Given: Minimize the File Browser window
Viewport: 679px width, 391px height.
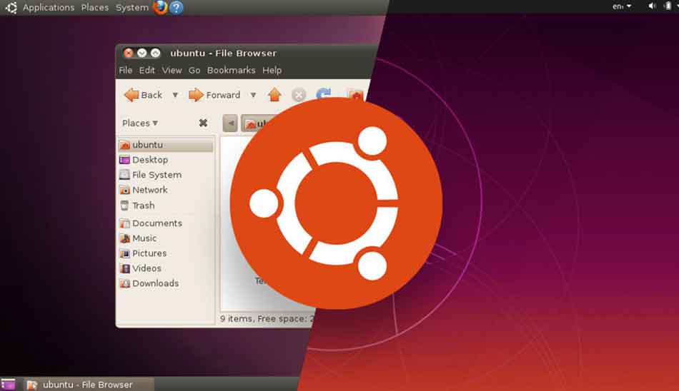Looking at the screenshot, I should point(142,54).
